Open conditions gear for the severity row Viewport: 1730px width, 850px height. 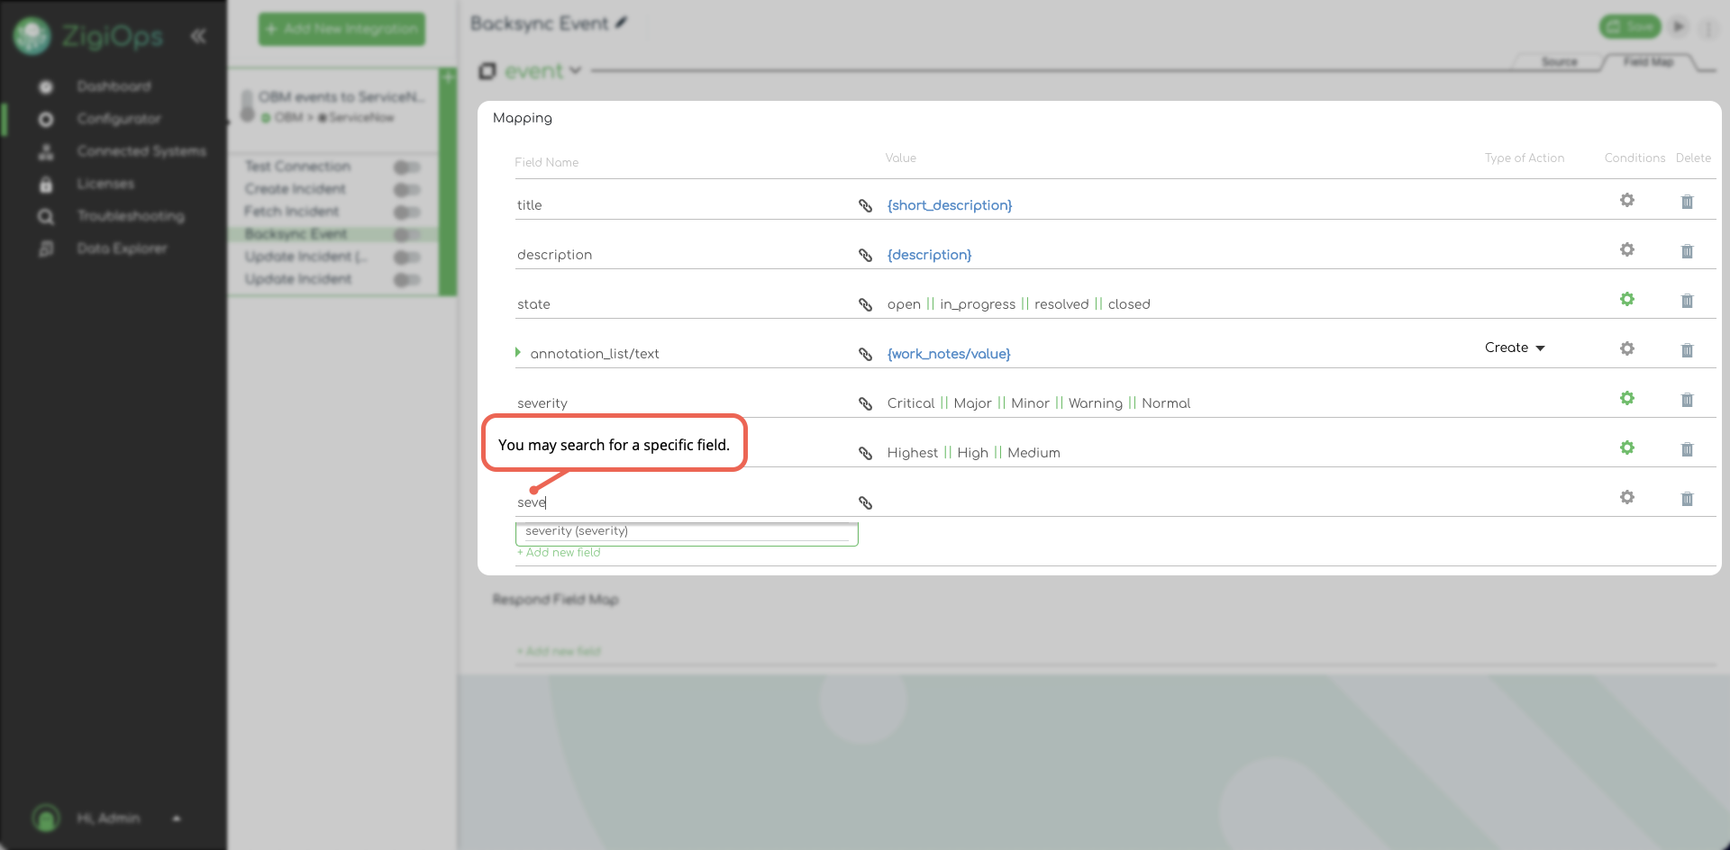(x=1626, y=398)
